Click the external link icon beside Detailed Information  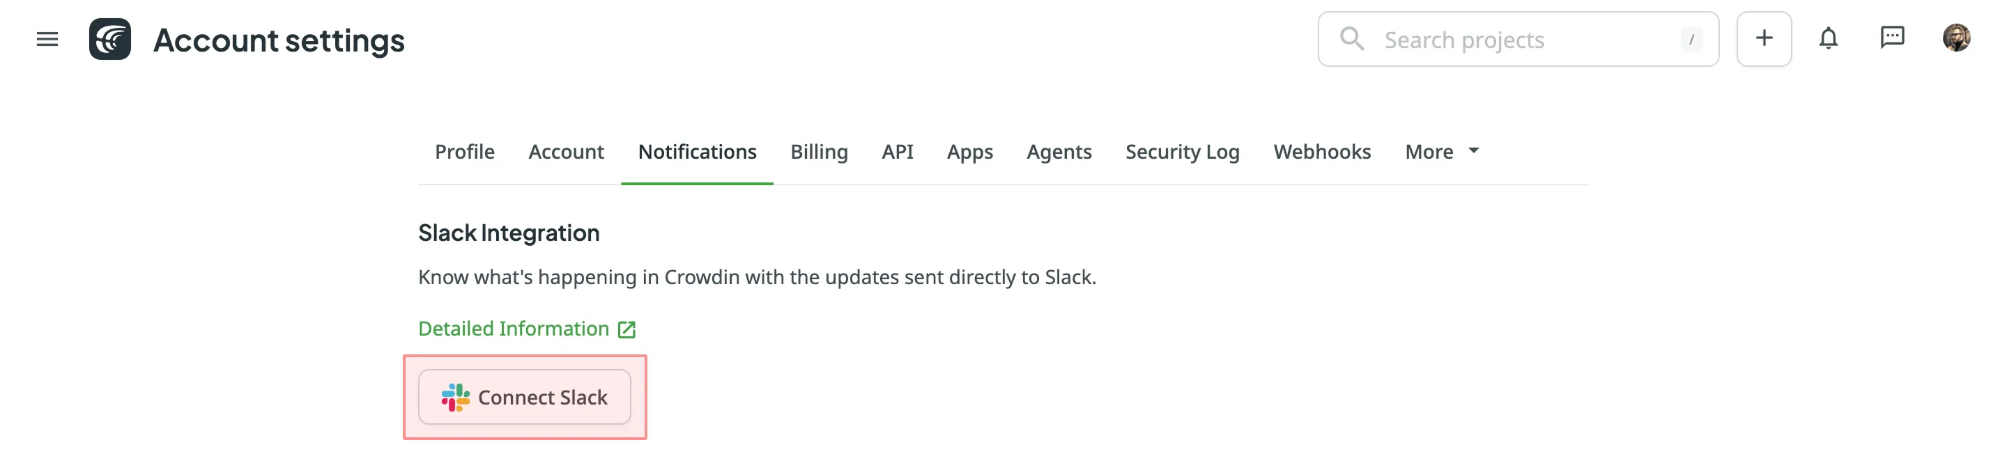coord(628,328)
